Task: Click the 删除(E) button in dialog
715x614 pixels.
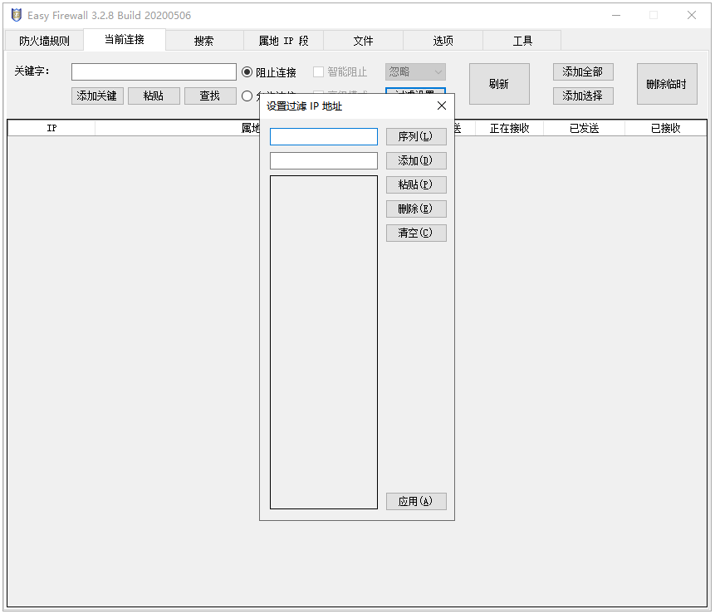Action: click(x=416, y=209)
